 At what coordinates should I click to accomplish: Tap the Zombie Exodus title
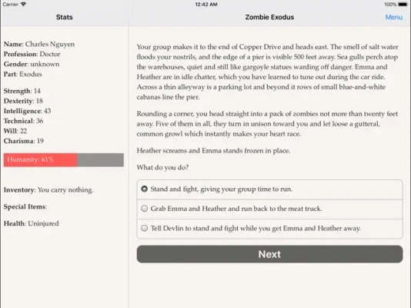click(x=269, y=17)
